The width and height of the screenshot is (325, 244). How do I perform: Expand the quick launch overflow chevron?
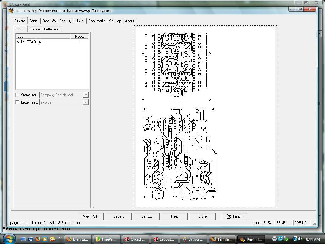(x=60, y=238)
